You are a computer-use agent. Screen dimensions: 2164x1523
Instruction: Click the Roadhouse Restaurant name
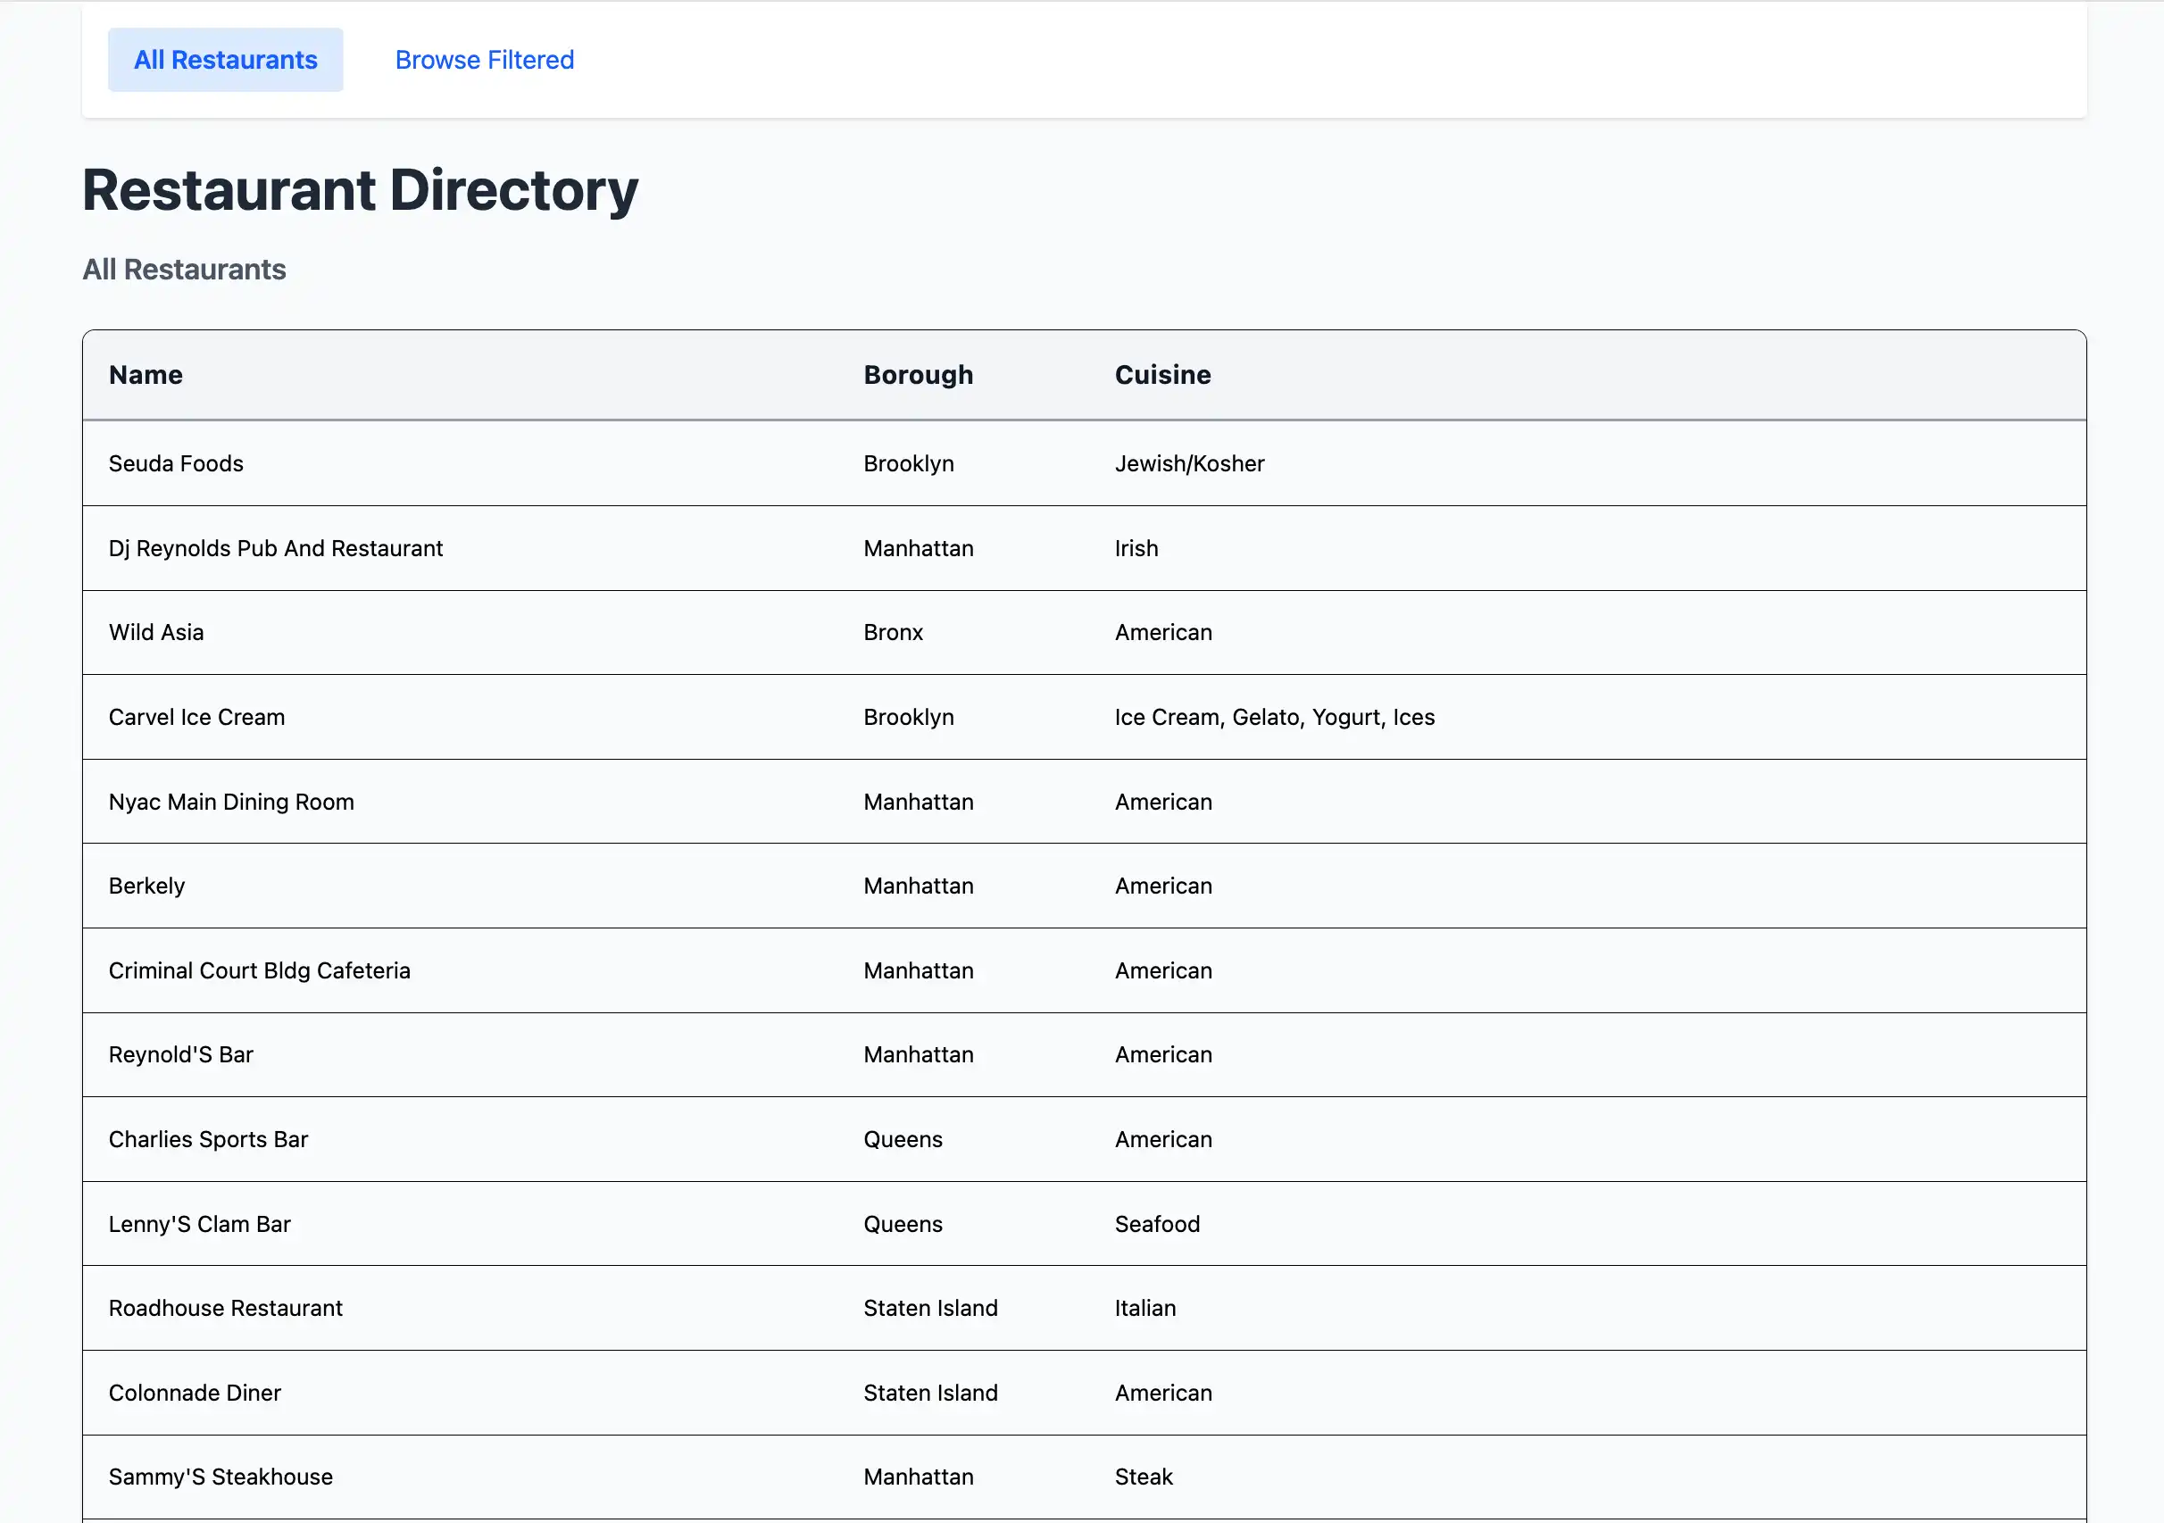click(225, 1307)
